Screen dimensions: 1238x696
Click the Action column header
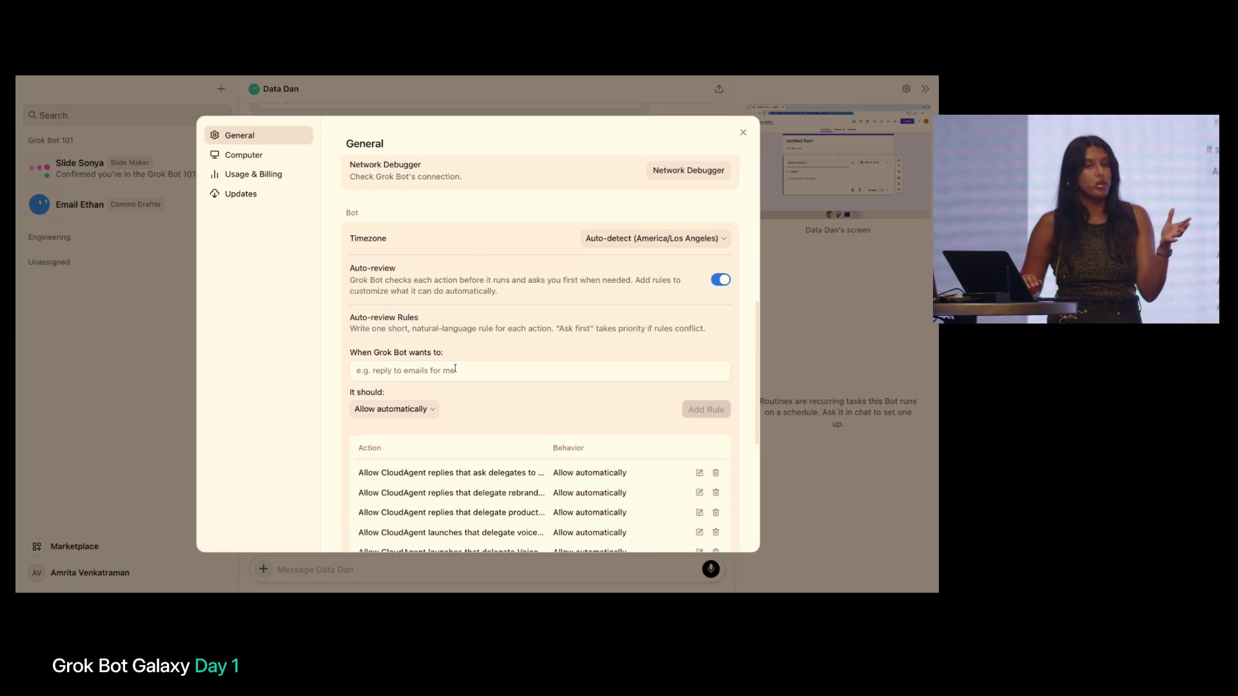369,448
